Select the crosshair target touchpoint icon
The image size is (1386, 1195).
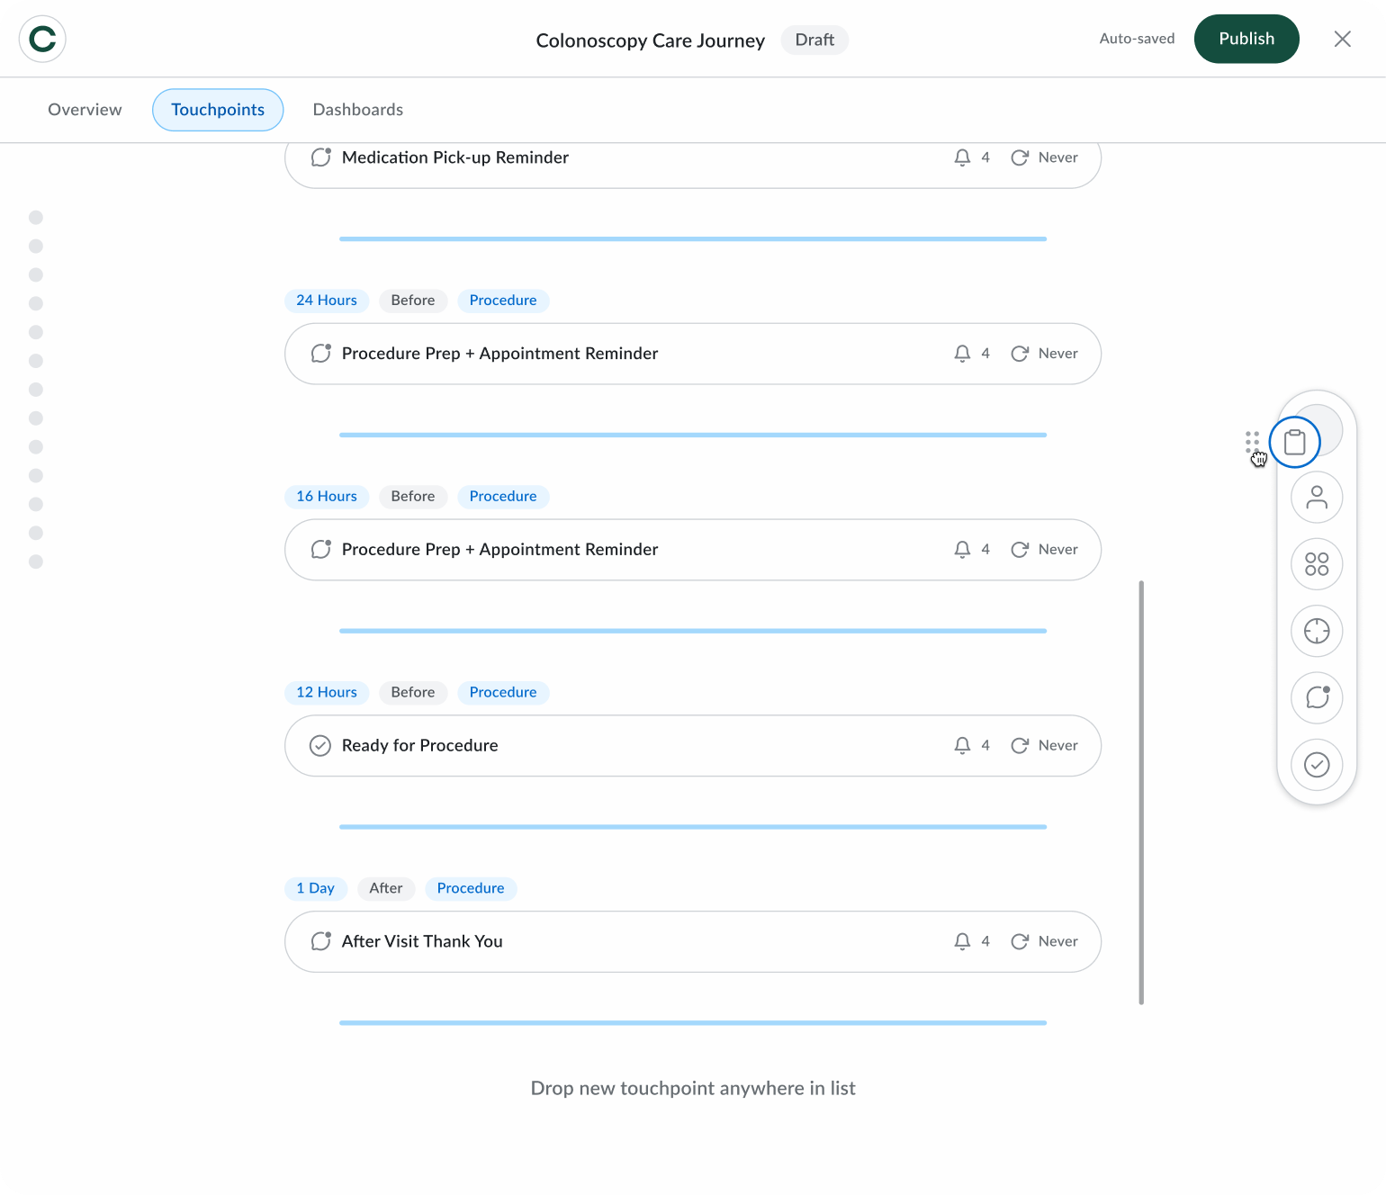tap(1317, 631)
